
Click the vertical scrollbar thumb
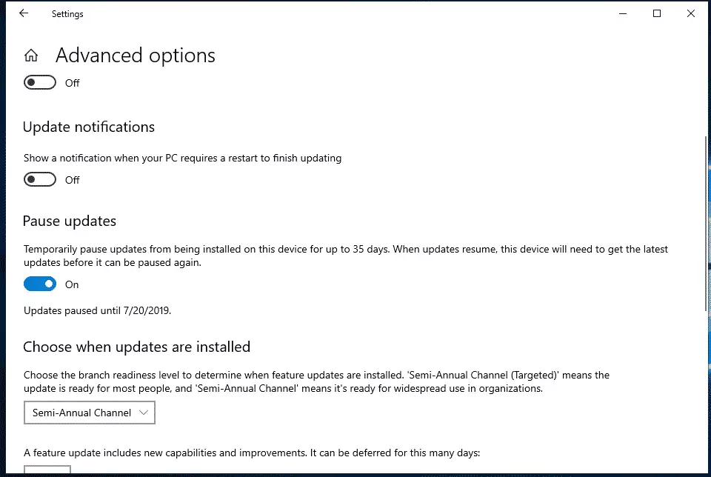point(706,223)
